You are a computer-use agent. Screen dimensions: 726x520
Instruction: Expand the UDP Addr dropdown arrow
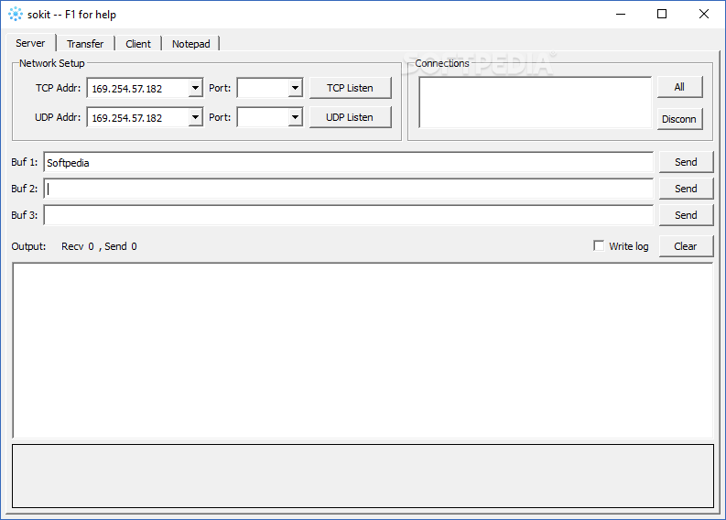195,117
